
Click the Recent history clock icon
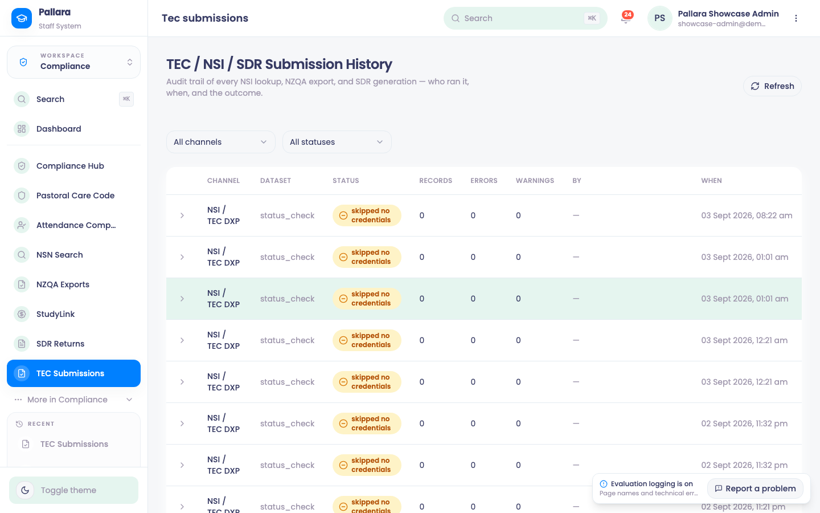[19, 424]
